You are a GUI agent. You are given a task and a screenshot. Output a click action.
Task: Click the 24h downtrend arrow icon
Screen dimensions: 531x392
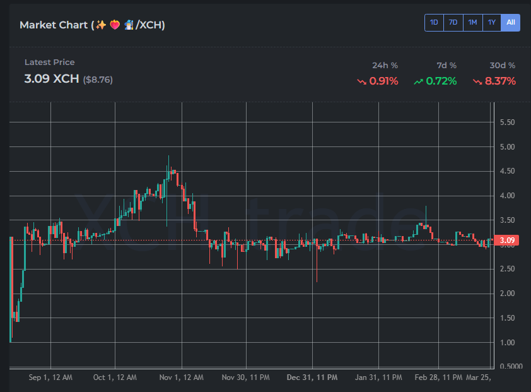tap(362, 81)
